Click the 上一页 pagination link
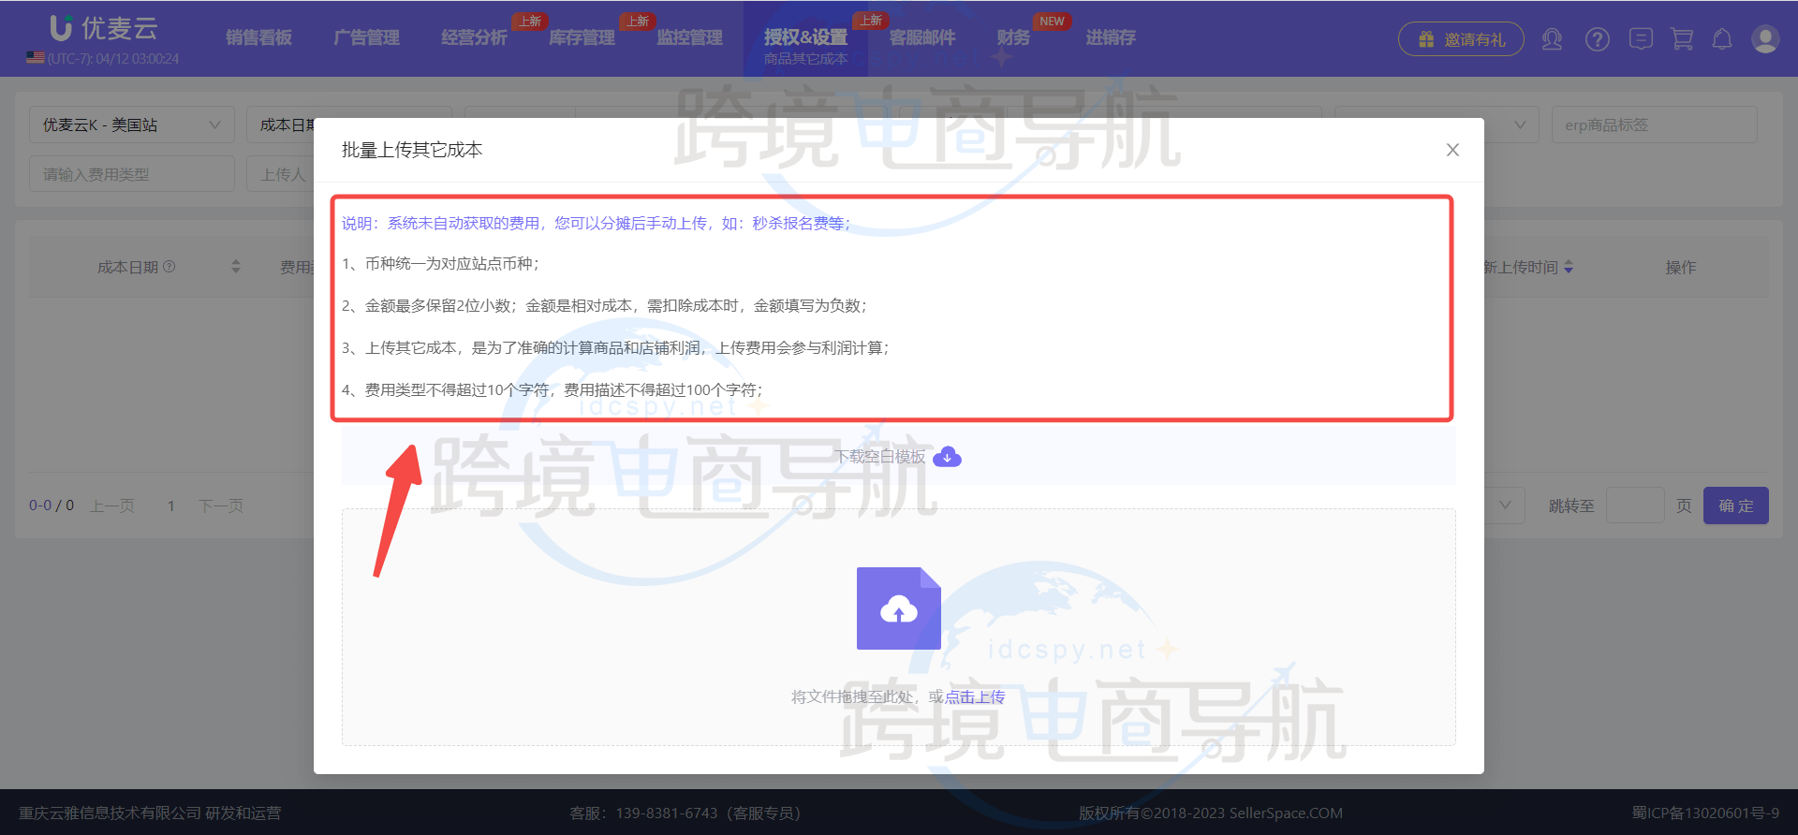The image size is (1798, 835). (x=112, y=505)
